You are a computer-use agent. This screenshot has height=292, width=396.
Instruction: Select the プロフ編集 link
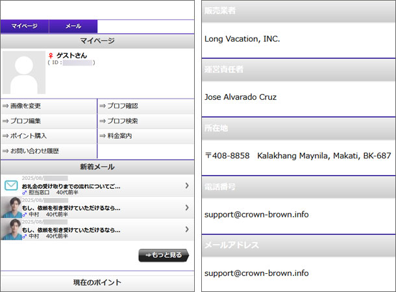[26, 121]
